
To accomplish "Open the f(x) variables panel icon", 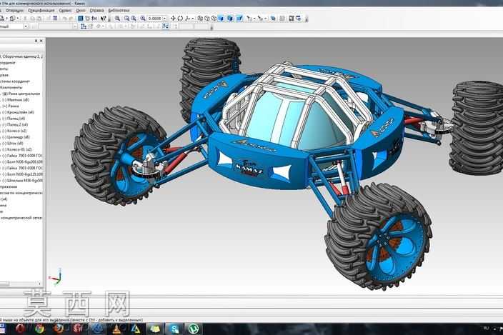I will coord(94,19).
